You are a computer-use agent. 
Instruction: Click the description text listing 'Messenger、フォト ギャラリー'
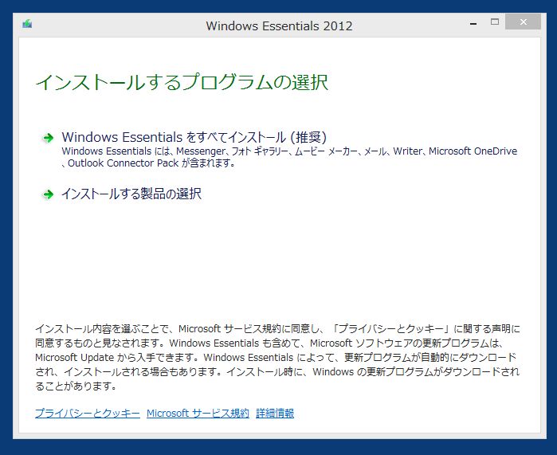289,157
